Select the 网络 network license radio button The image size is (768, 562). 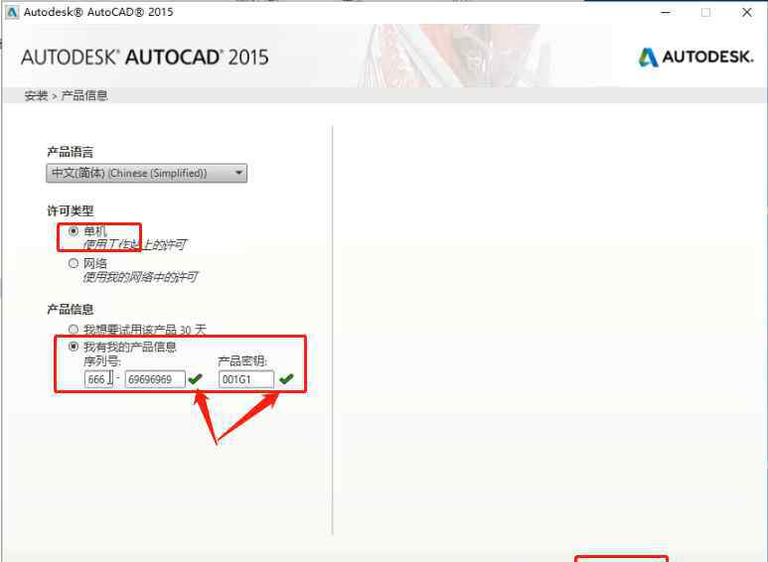(x=74, y=263)
